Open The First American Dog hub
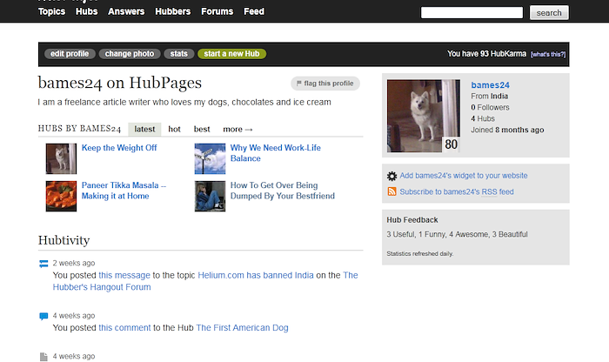Screen dimensions: 609x362 [242, 328]
